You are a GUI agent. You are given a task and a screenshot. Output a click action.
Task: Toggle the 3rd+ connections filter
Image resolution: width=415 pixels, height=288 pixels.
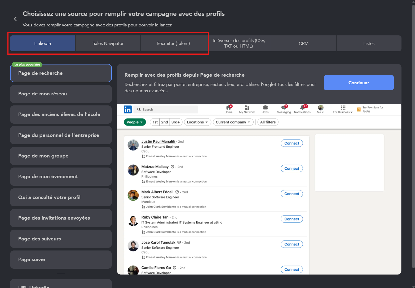point(176,122)
